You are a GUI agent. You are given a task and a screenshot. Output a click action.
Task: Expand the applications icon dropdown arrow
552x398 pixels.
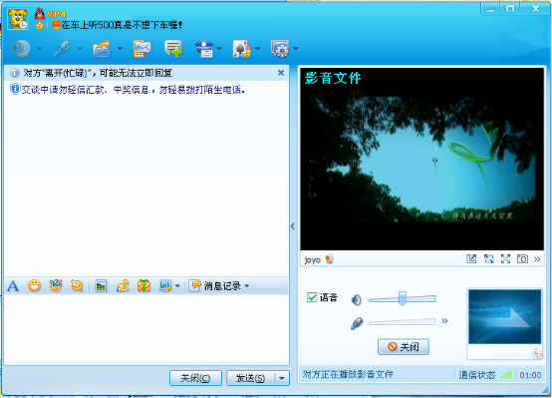296,48
